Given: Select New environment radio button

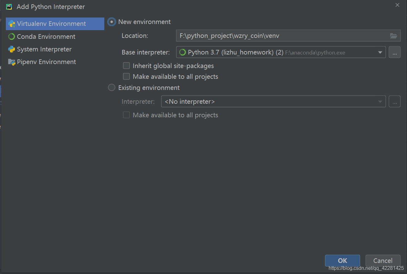Looking at the screenshot, I should coord(112,22).
